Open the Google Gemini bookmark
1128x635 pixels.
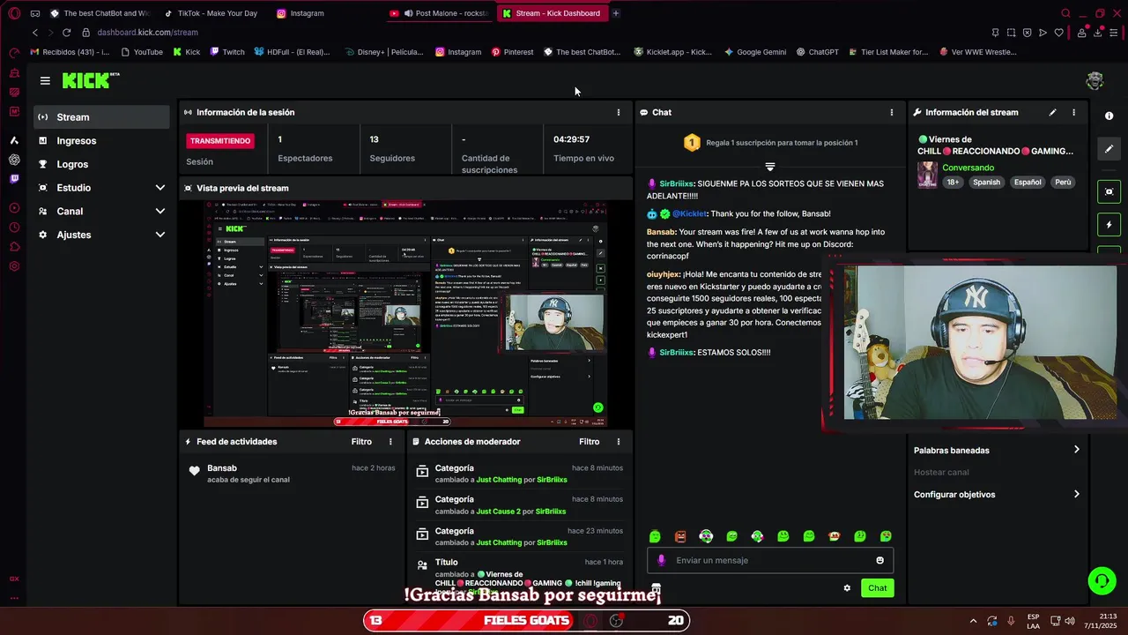click(755, 52)
